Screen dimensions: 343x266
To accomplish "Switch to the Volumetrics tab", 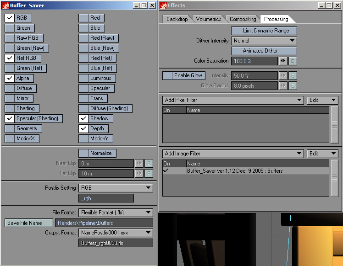I will [x=209, y=19].
